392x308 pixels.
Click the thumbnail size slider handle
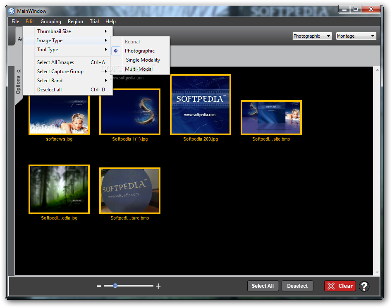click(115, 286)
